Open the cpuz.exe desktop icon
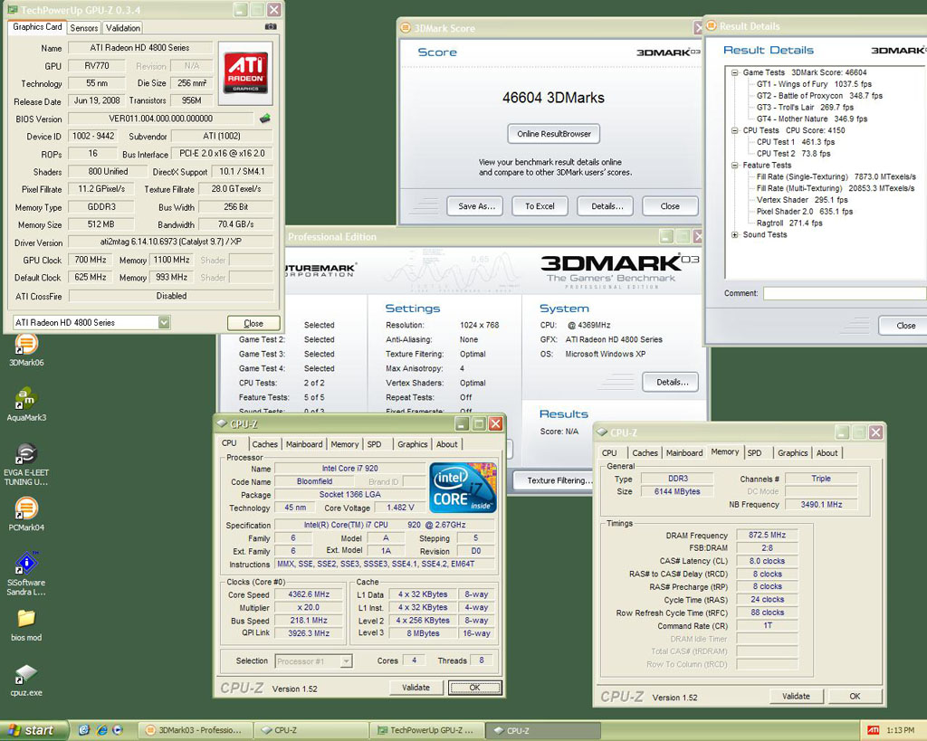927x741 pixels. [x=26, y=680]
